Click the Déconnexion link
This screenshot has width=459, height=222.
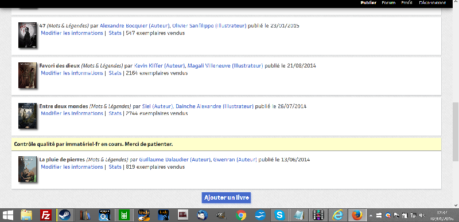point(433,3)
